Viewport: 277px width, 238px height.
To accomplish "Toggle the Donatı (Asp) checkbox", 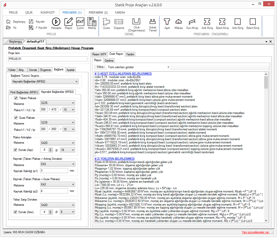I will (x=15, y=150).
